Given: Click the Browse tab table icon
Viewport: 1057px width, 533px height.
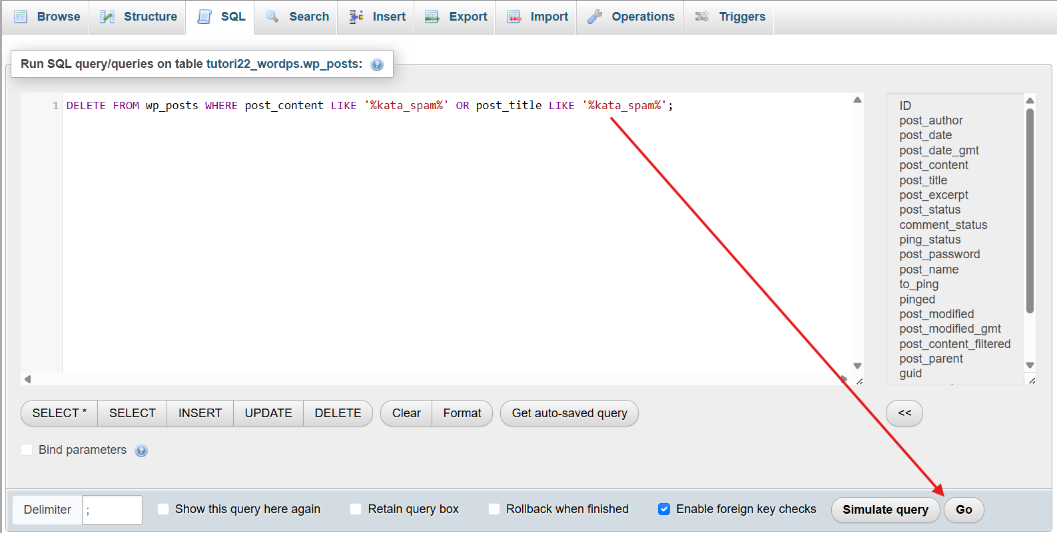Looking at the screenshot, I should [21, 17].
